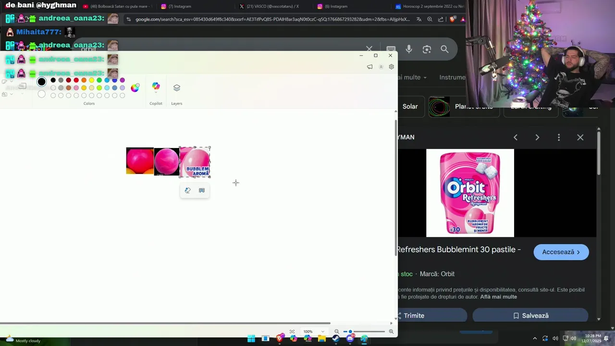Viewport: 615px width, 346px height.
Task: Select the bright red color swatch
Action: [76, 80]
